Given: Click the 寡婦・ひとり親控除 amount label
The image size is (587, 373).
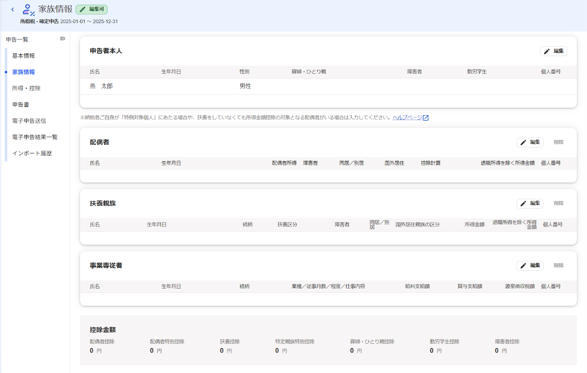Looking at the screenshot, I should point(372,341).
